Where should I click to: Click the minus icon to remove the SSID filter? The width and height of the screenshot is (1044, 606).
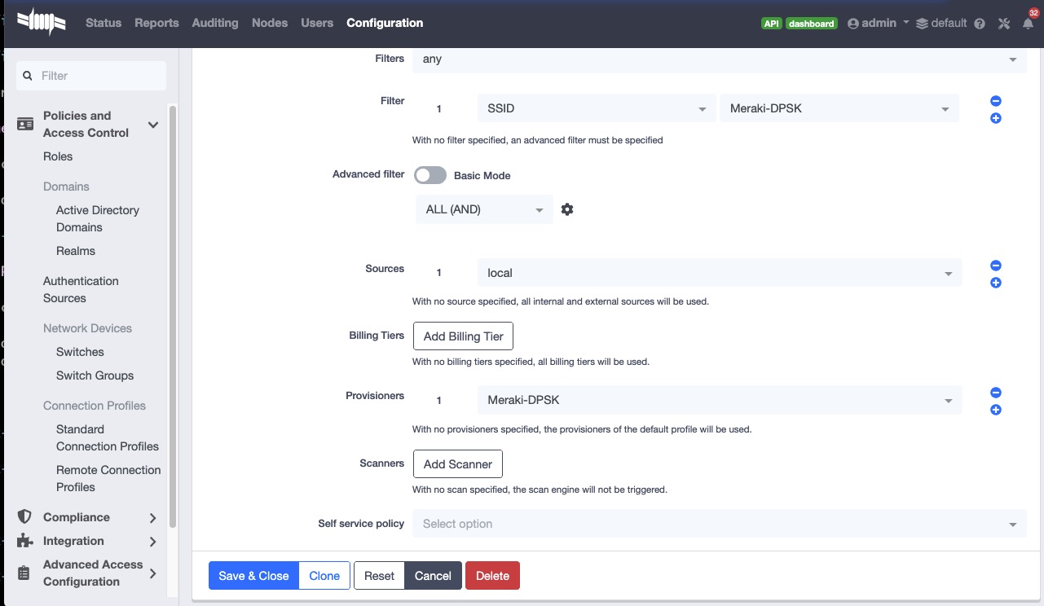995,100
